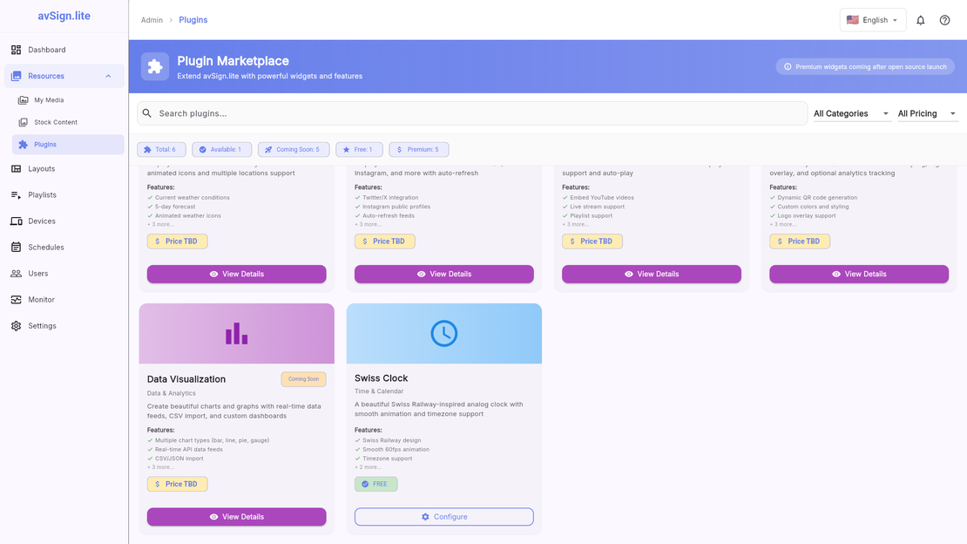Open Monitor in sidebar

(x=64, y=300)
